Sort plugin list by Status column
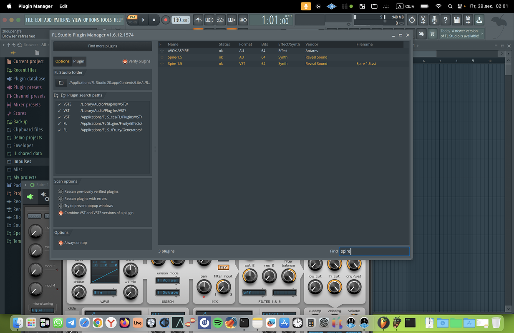The image size is (514, 333). (x=224, y=44)
